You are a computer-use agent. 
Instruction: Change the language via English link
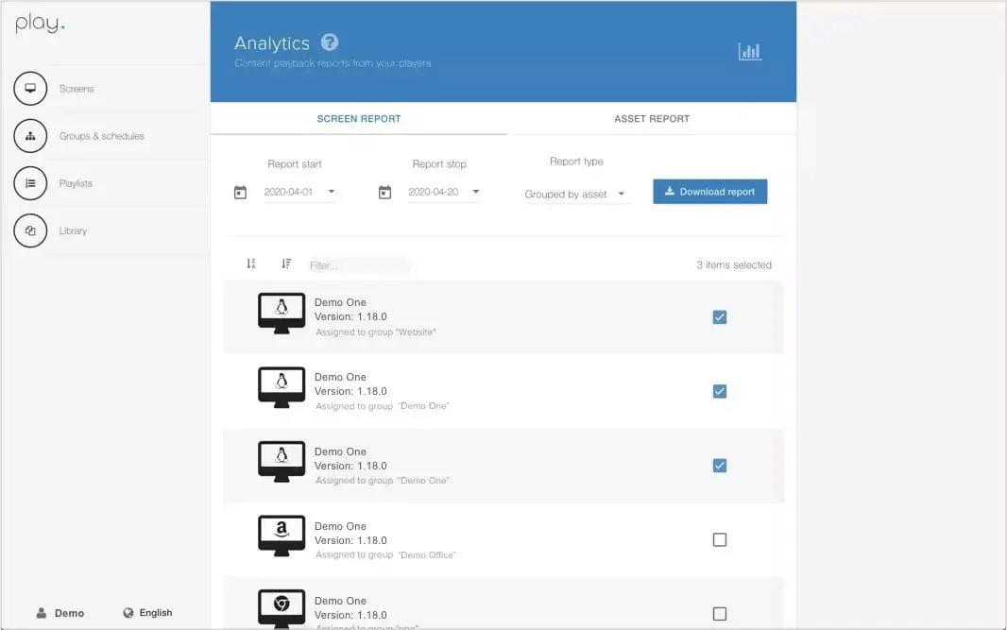[x=147, y=613]
